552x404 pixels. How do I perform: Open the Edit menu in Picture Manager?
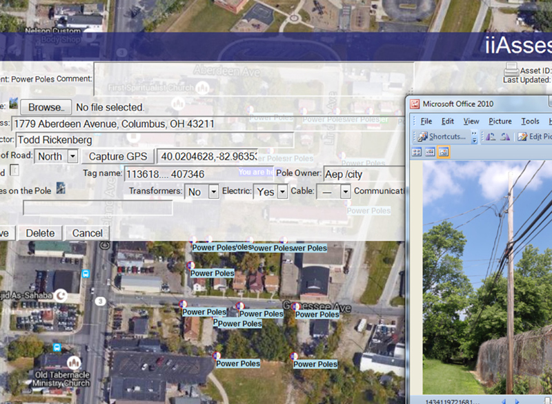click(x=447, y=121)
